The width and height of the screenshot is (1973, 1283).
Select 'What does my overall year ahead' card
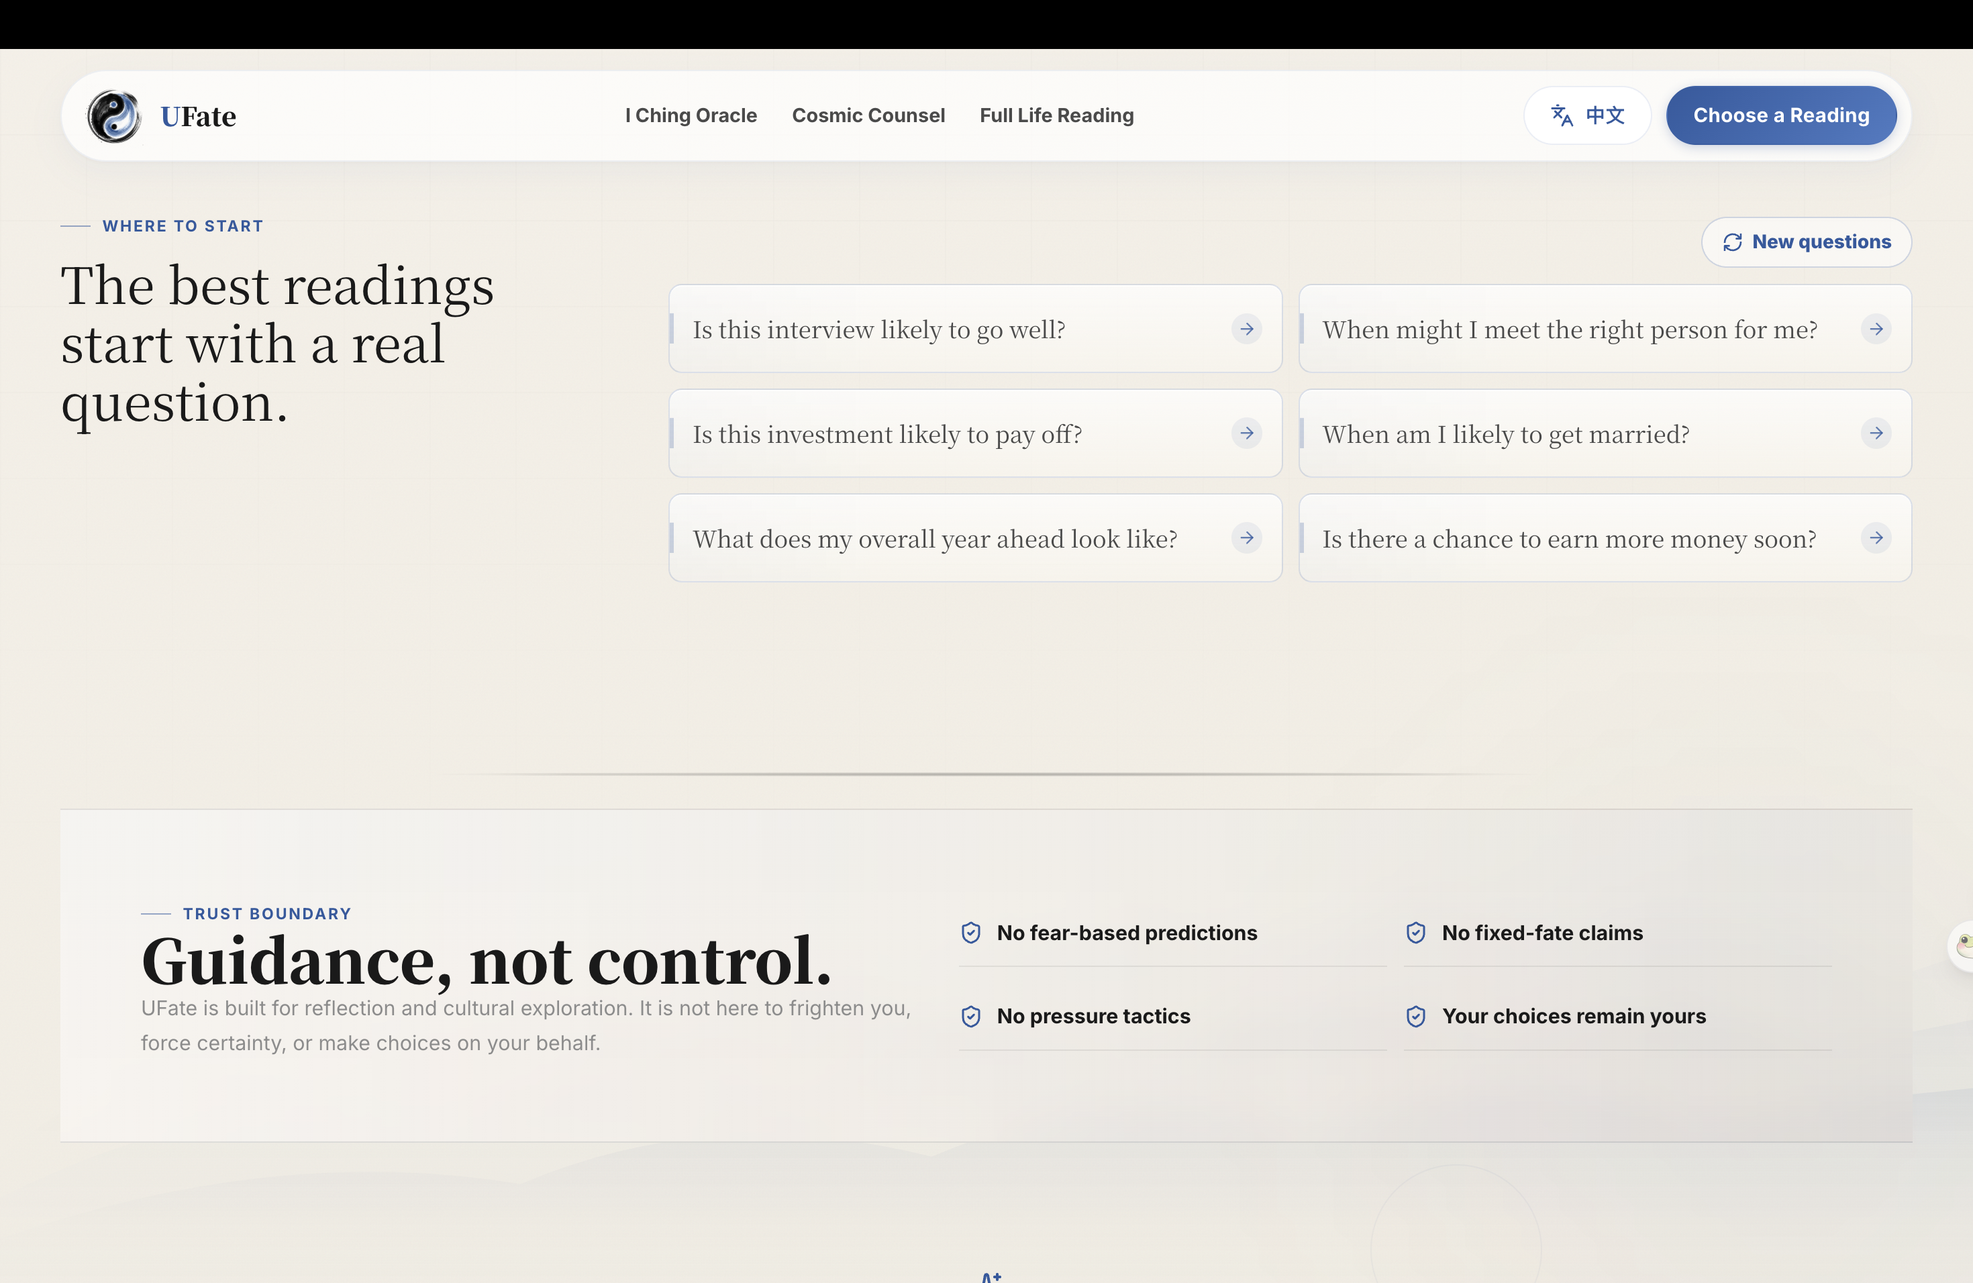[x=975, y=538]
